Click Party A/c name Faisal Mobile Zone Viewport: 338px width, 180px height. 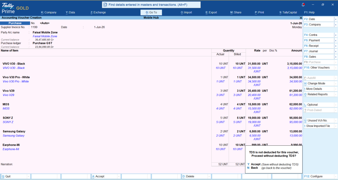pos(45,33)
